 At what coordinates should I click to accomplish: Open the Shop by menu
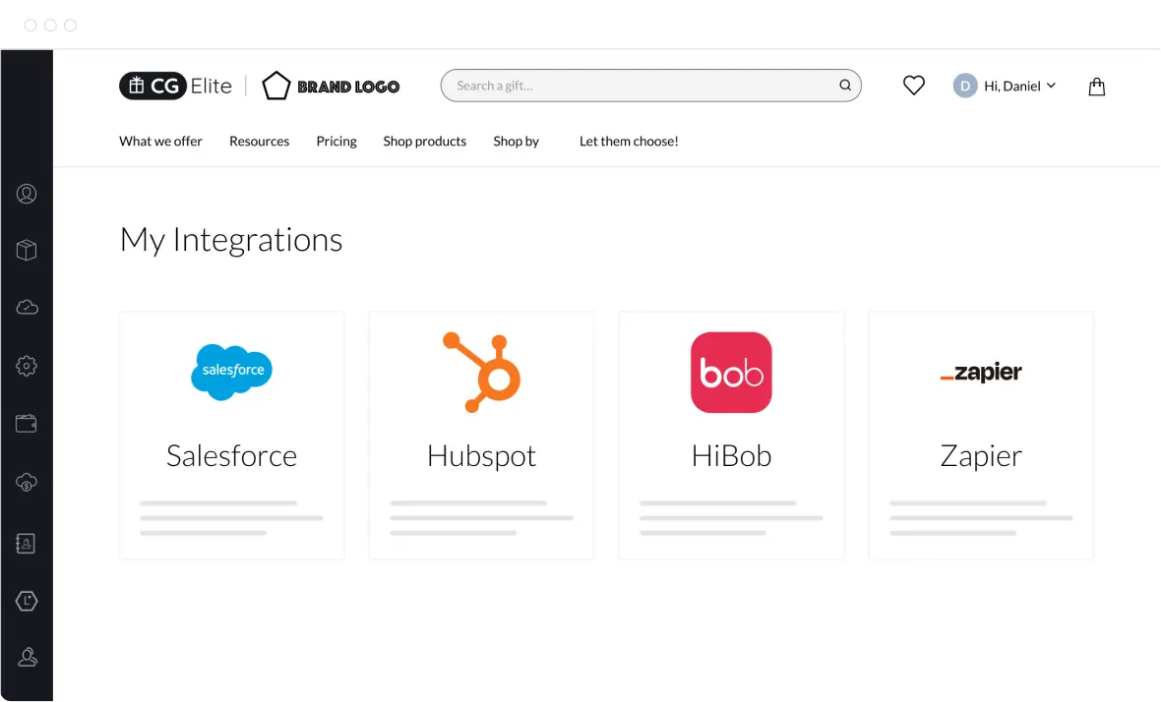516,142
